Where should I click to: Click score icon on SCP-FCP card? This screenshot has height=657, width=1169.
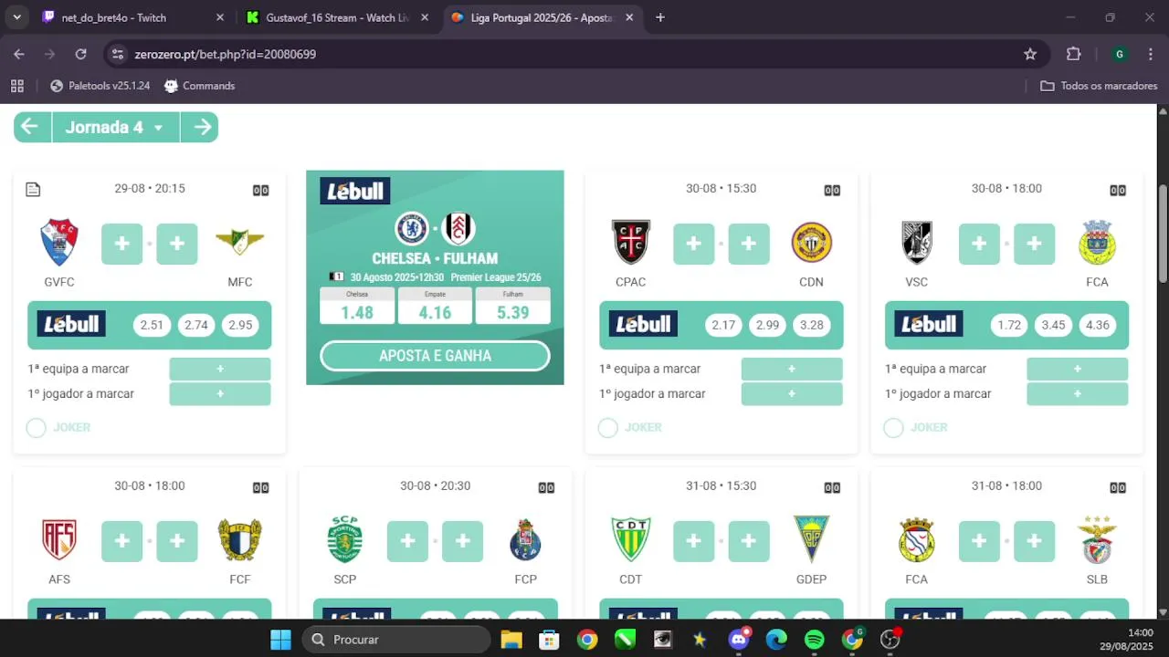(x=546, y=487)
